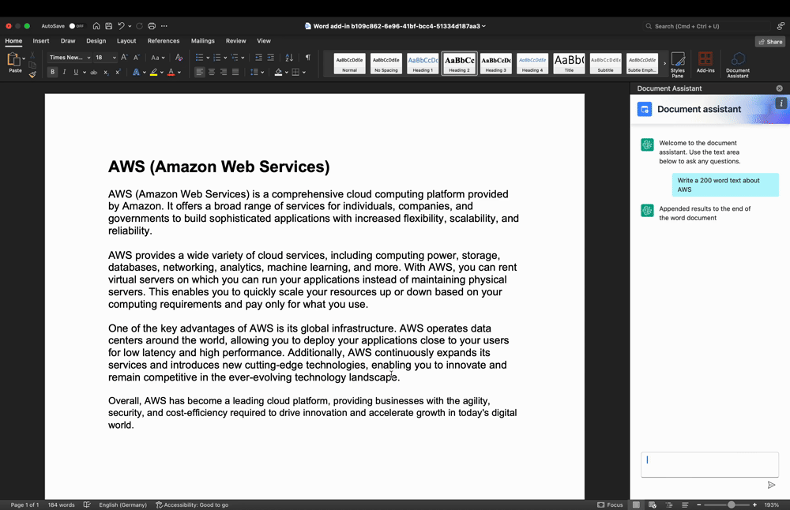Clear all formatting with the eraser A icon
The image size is (790, 510).
pos(179,58)
